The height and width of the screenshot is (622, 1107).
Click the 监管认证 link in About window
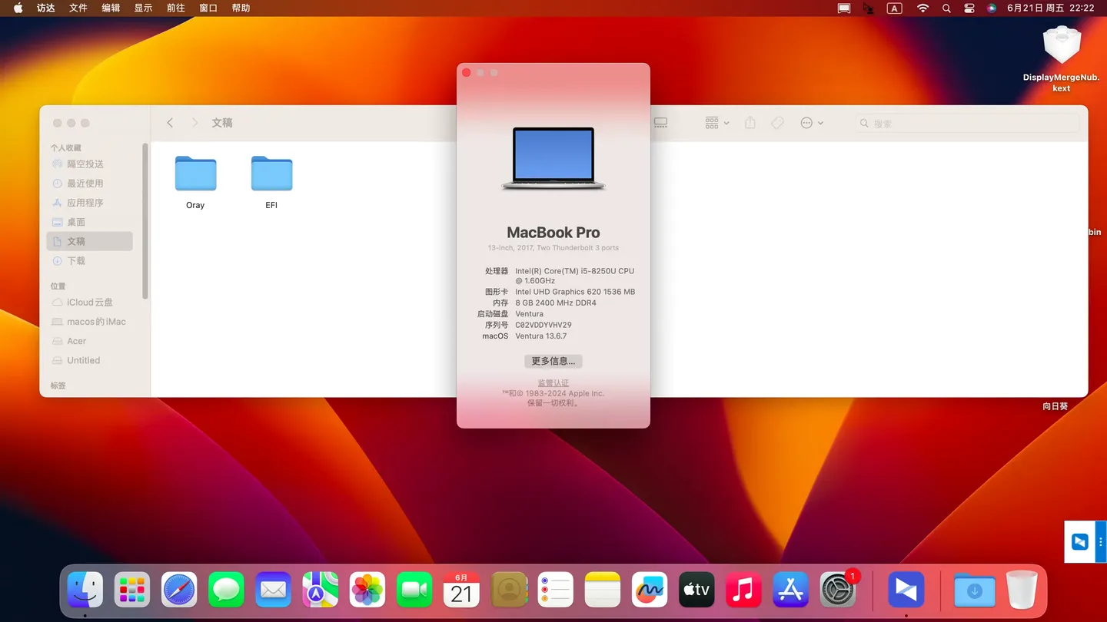(553, 382)
